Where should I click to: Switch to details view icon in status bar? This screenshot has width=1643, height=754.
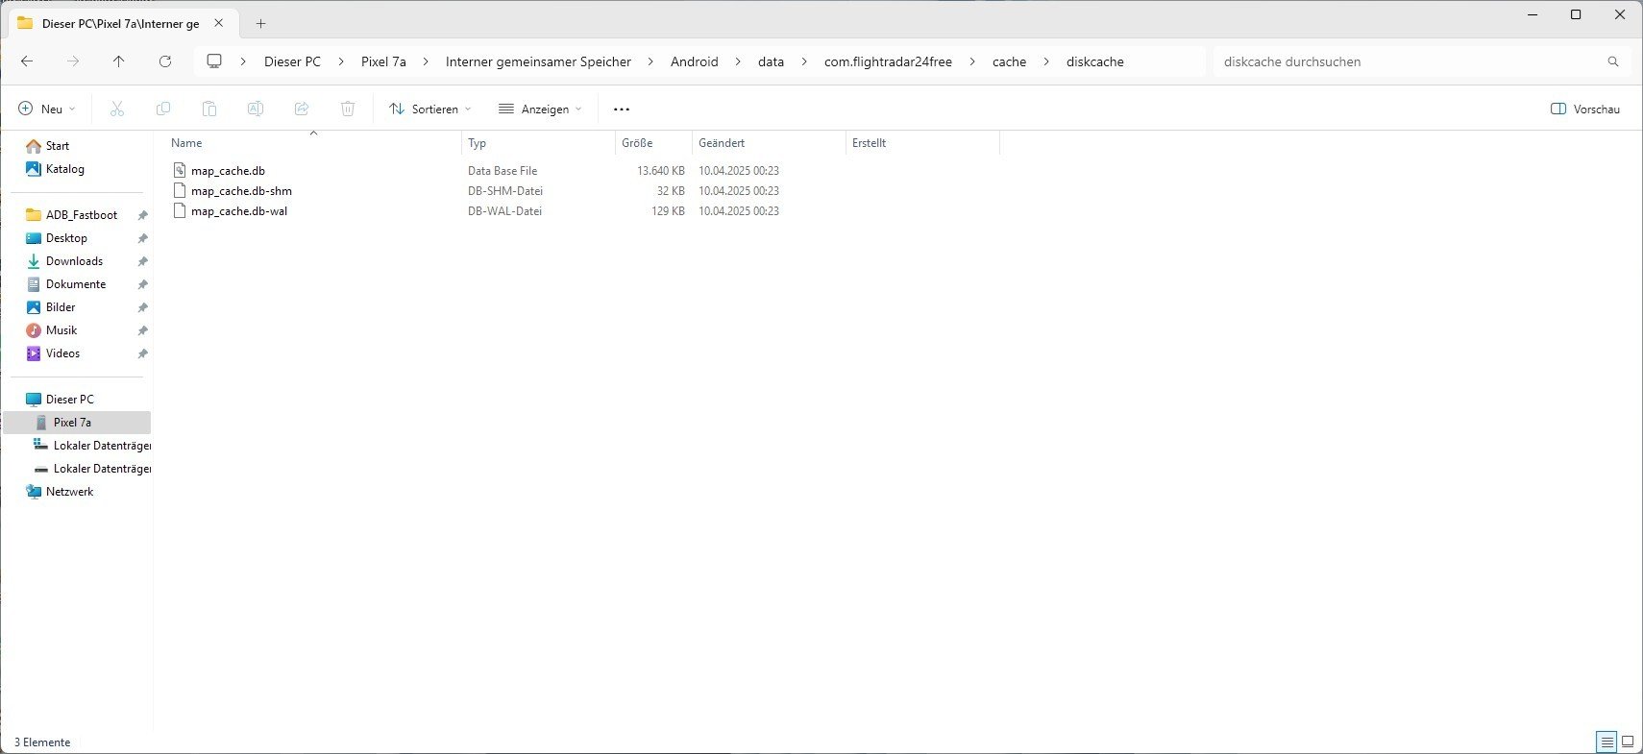point(1606,742)
